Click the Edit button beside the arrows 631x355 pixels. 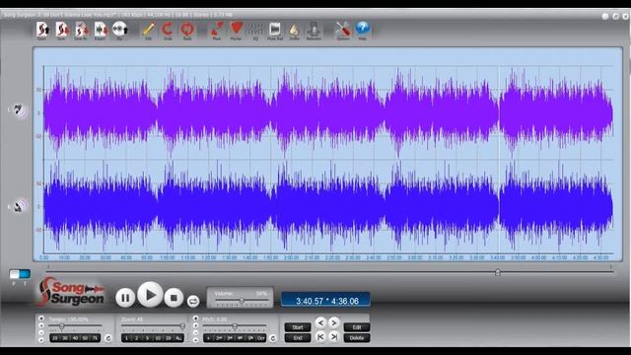(357, 327)
